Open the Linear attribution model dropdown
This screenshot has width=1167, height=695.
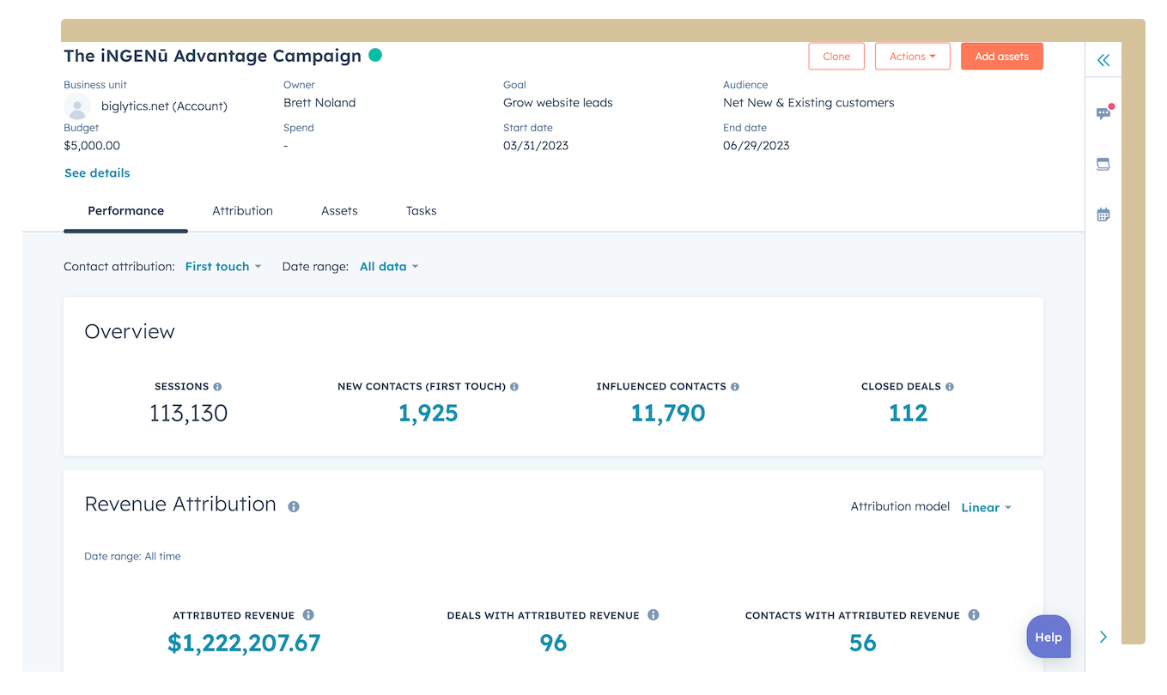pos(986,508)
